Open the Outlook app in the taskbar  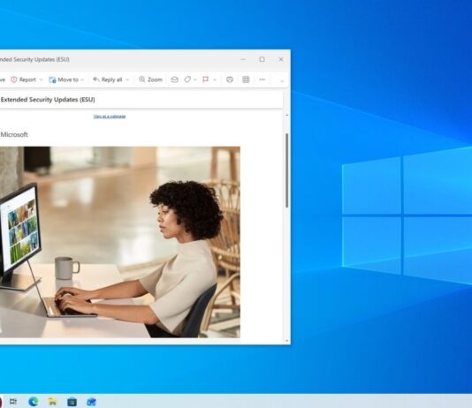pos(91,402)
